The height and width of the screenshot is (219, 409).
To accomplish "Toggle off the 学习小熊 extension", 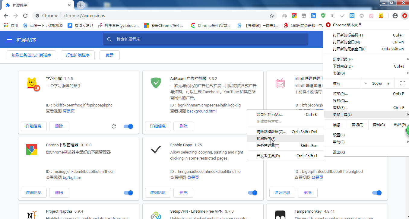I will pos(128,126).
